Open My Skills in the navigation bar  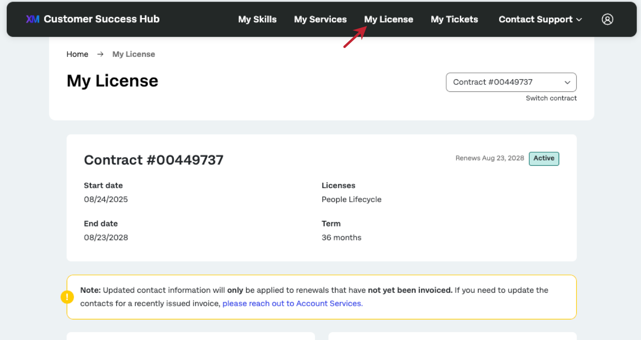pyautogui.click(x=257, y=19)
